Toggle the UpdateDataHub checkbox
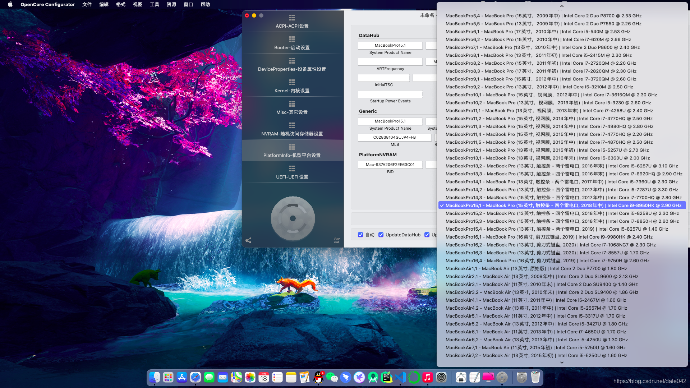 [x=381, y=235]
